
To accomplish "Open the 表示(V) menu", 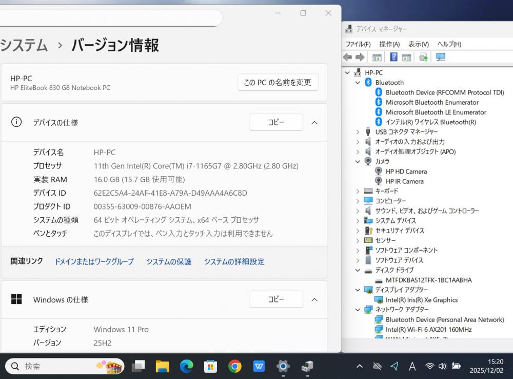I will pyautogui.click(x=418, y=44).
